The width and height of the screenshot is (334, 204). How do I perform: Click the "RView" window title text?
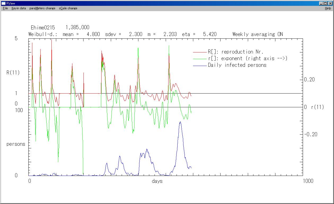click(11, 3)
